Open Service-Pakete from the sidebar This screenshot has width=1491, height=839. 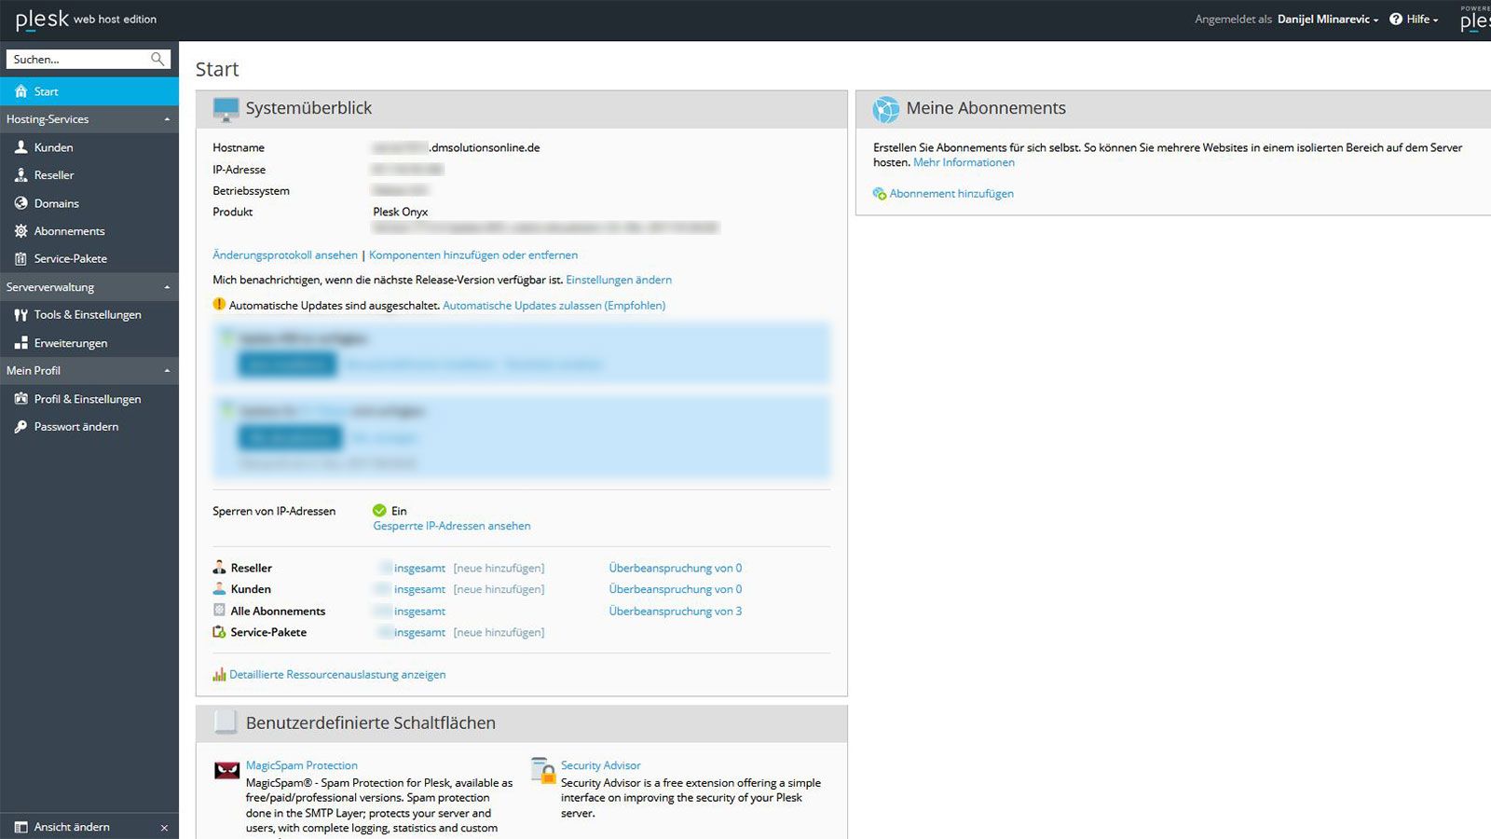(21, 258)
